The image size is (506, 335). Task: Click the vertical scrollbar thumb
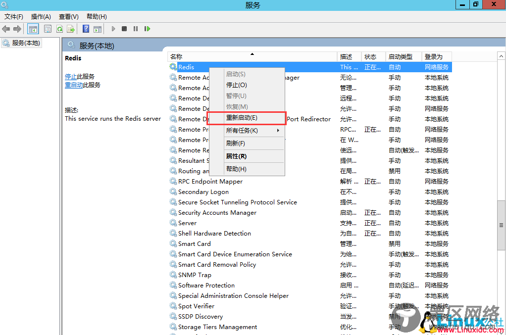pyautogui.click(x=501, y=225)
